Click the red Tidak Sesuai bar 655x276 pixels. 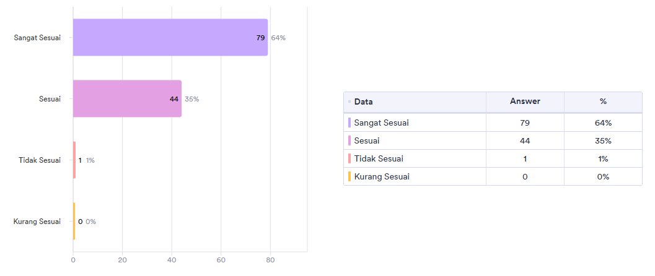pyautogui.click(x=74, y=160)
